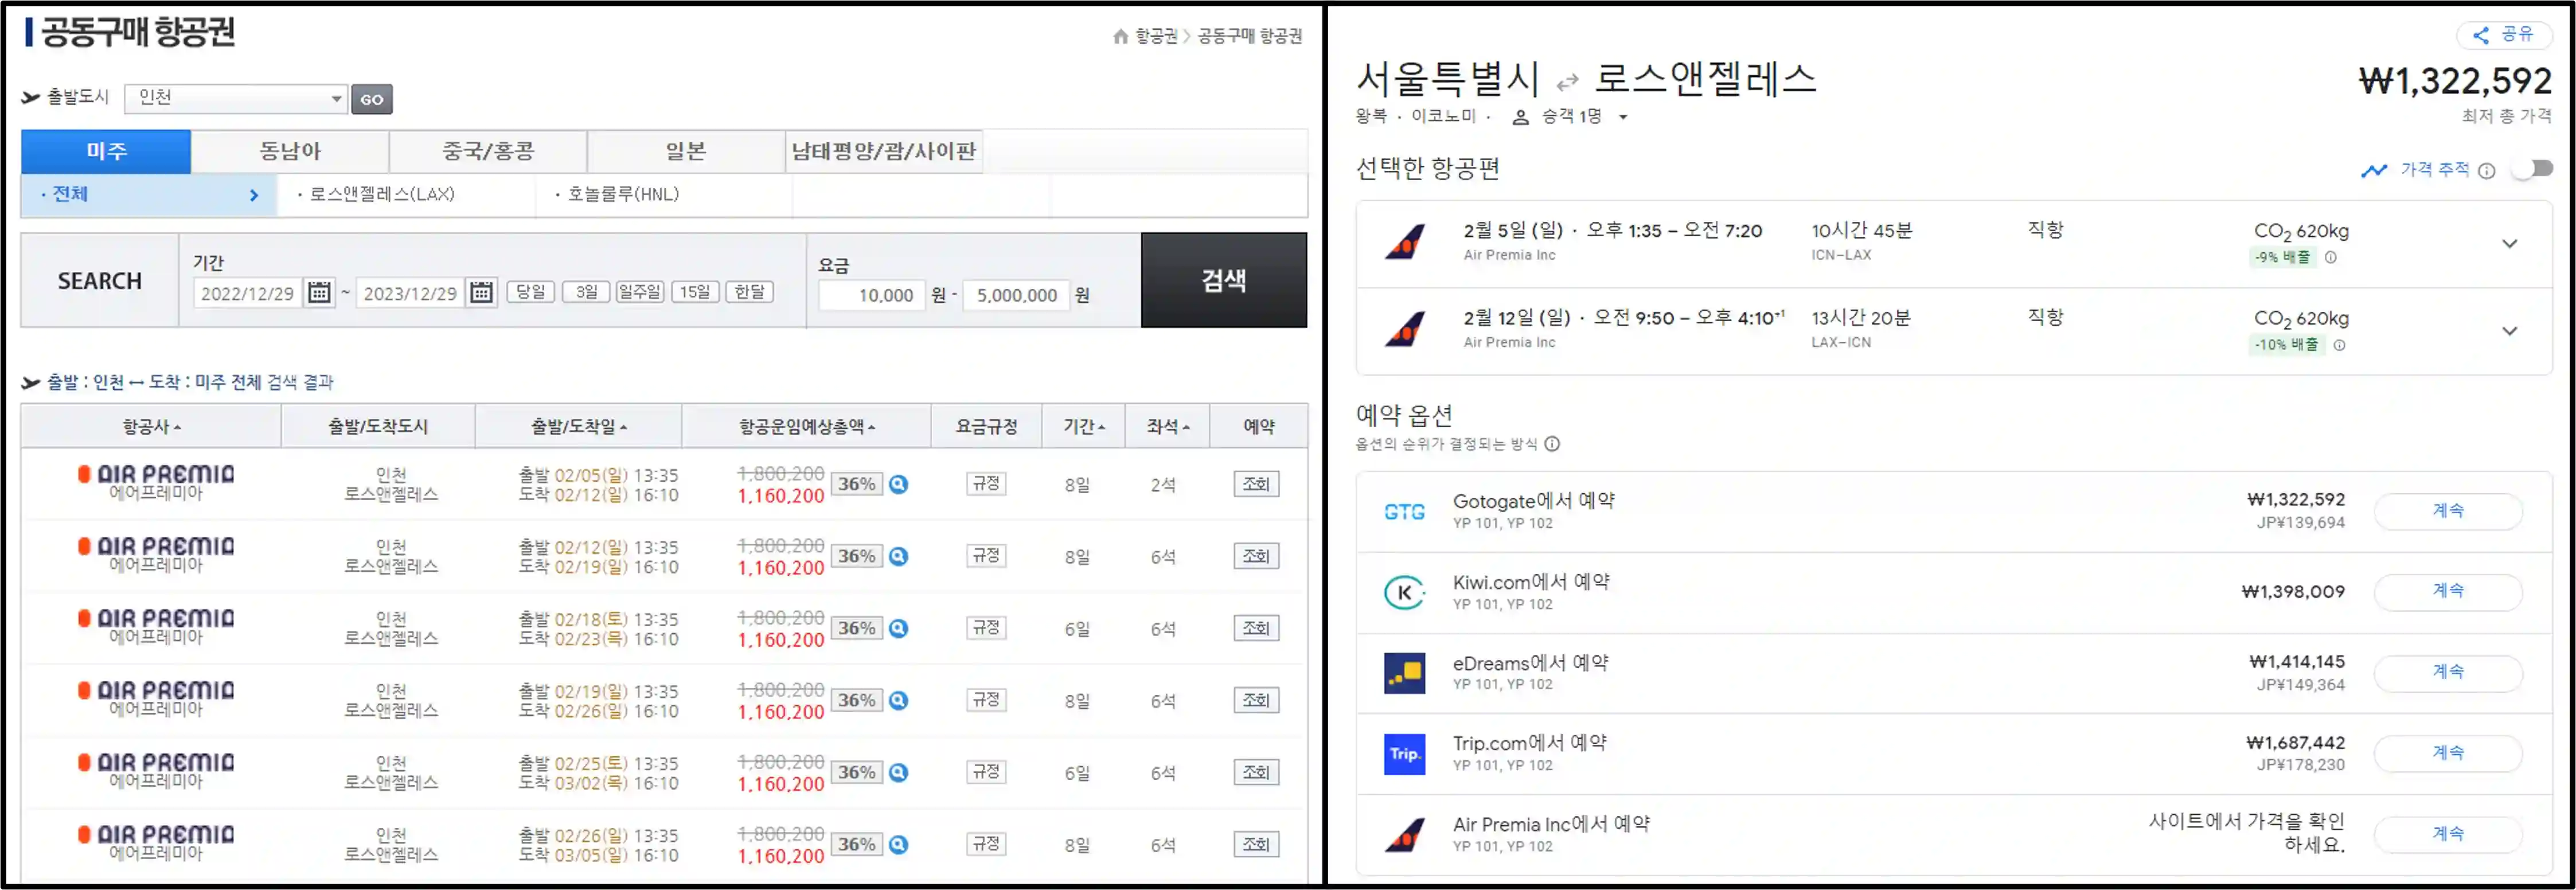Open the end date calendar picker icon
Viewport: 2576px width, 890px height.
tap(481, 292)
